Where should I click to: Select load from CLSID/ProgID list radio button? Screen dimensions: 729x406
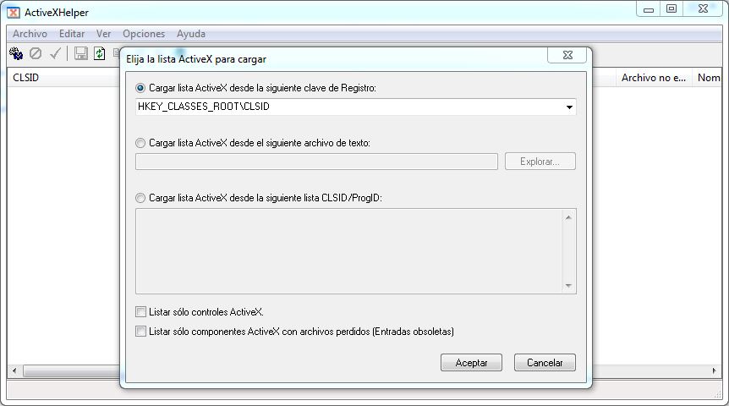(140, 198)
